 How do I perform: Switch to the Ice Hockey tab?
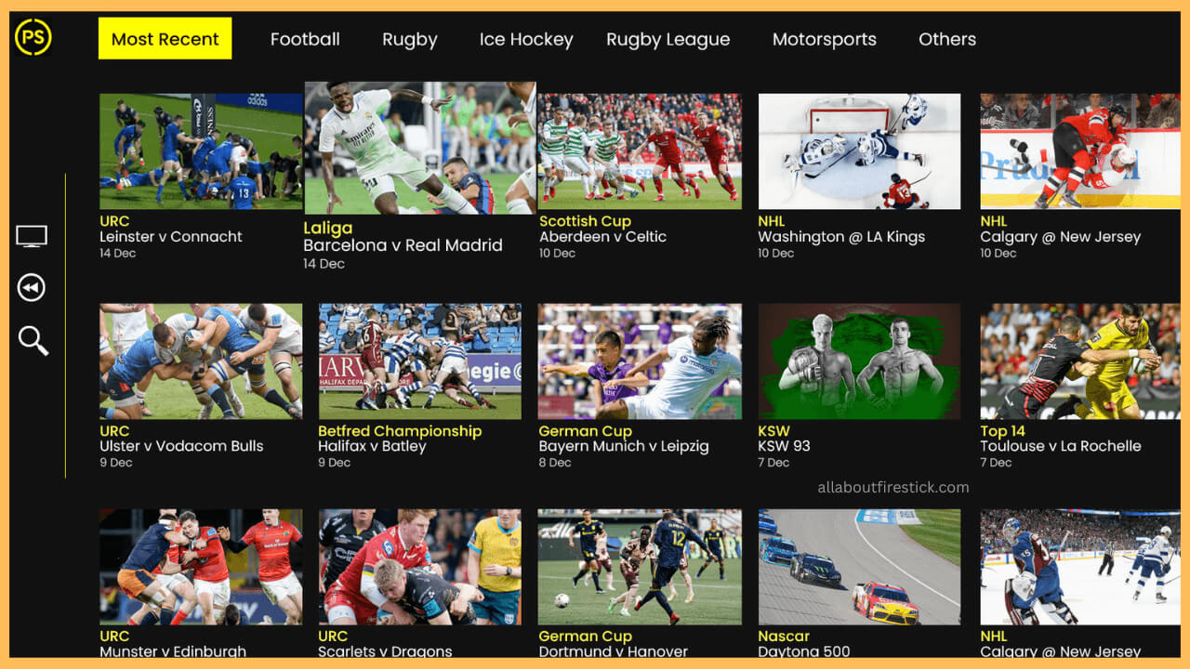point(526,39)
